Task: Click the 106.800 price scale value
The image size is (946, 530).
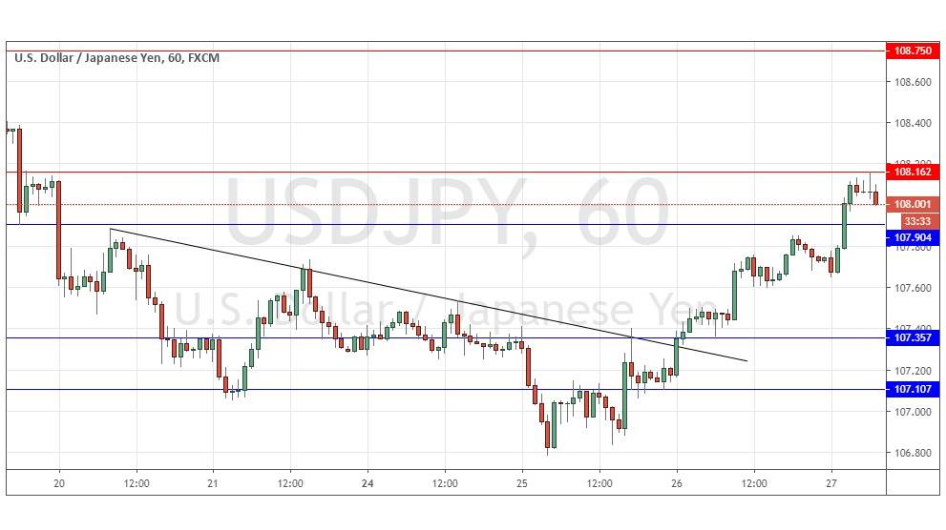Action: click(x=913, y=453)
